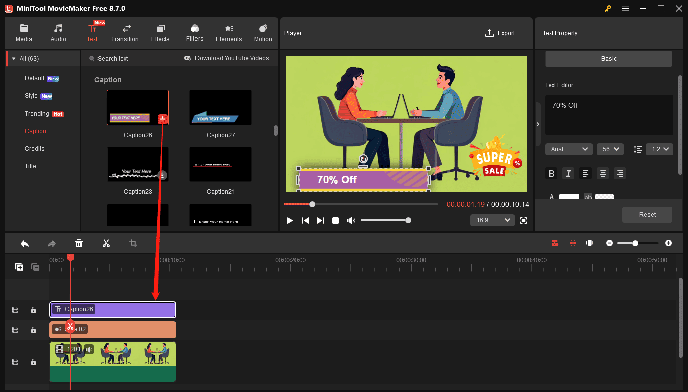Viewport: 688px width, 392px height.
Task: Lock the elements track with Sale 02
Action: [33, 330]
